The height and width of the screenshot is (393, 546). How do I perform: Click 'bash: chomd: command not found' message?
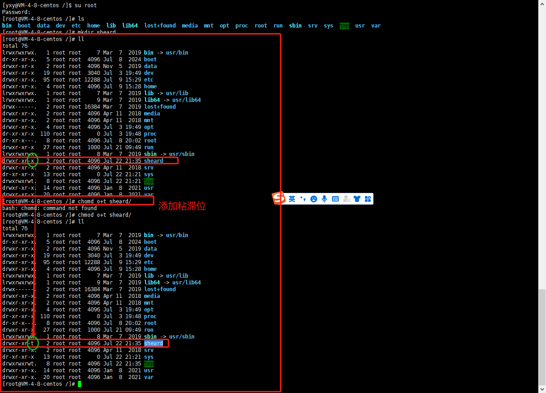tap(50, 208)
